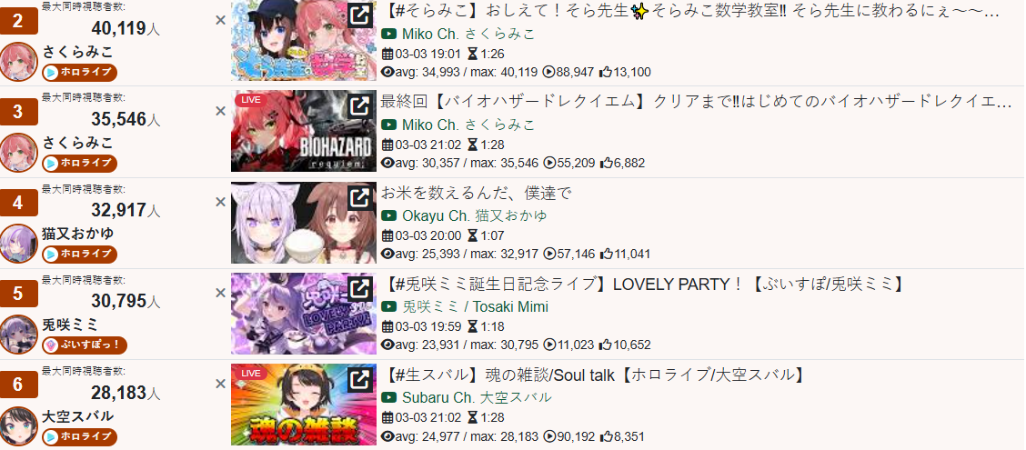Image resolution: width=1026 pixels, height=450 pixels.
Task: Select ぶいすぽっ！ tag under 兎咲ミミ
Action: pyautogui.click(x=85, y=345)
